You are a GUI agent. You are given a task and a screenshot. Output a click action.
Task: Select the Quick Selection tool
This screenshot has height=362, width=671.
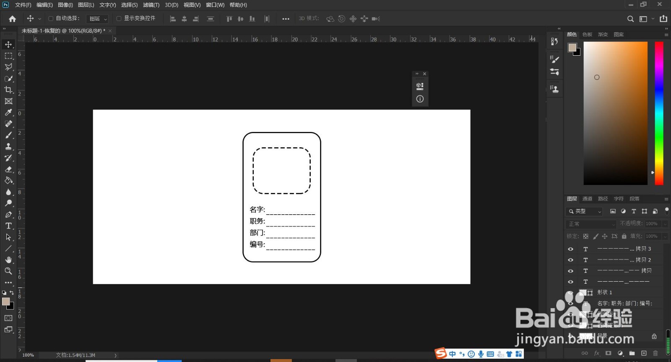click(x=8, y=78)
